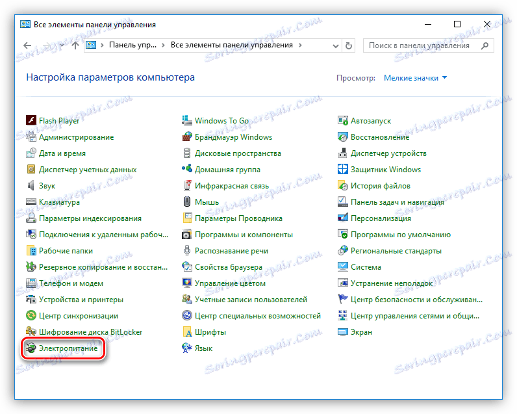Focus the Поиск в панели управления field
This screenshot has height=414, width=517.
[x=429, y=45]
